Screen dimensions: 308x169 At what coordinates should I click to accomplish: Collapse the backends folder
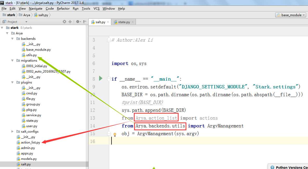(12, 39)
